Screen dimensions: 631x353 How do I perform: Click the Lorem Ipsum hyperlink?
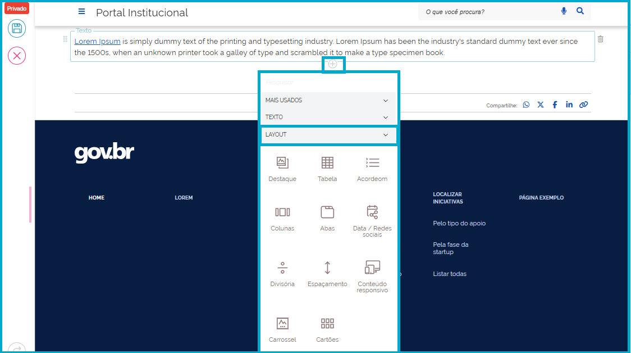[97, 41]
